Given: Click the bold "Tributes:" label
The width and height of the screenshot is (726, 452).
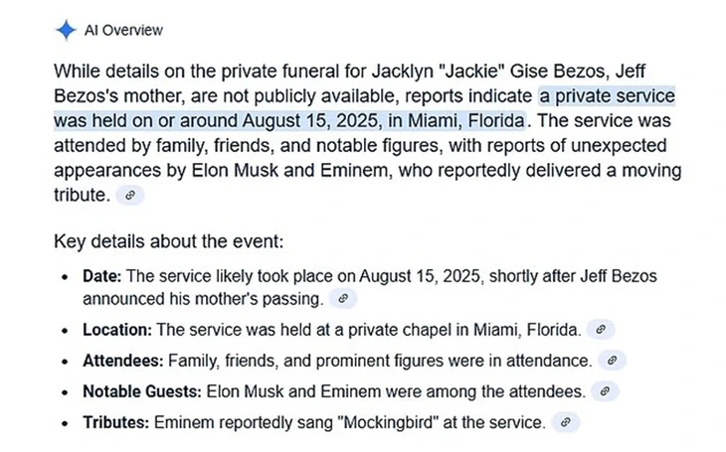Looking at the screenshot, I should tap(115, 423).
